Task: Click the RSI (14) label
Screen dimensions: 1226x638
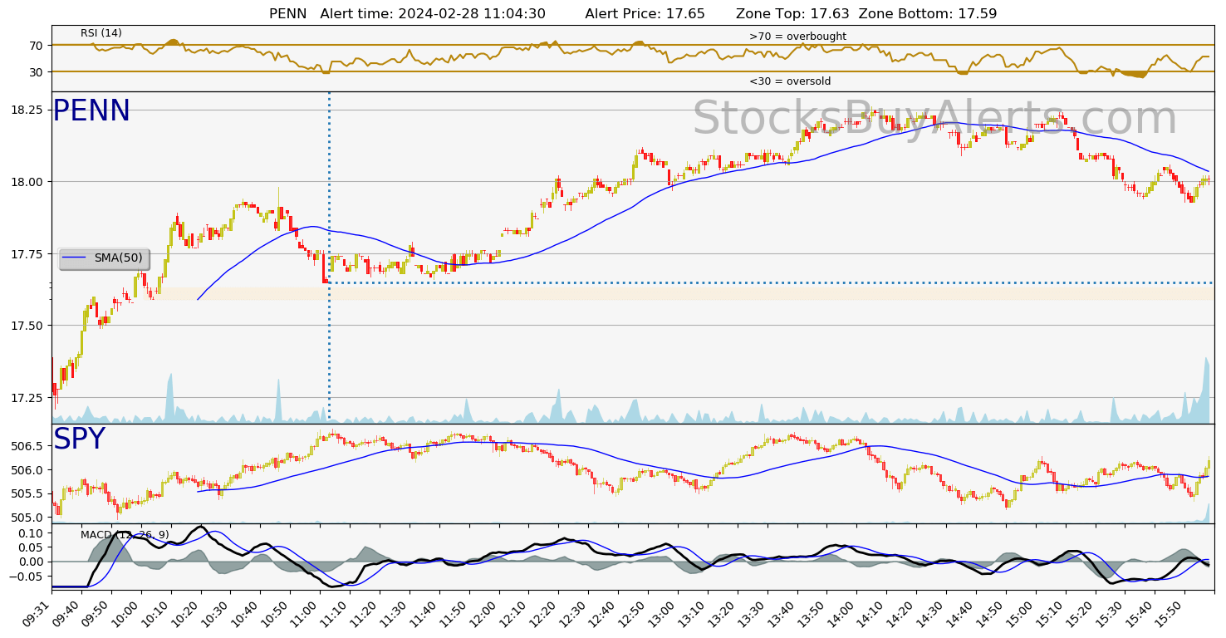Action: (101, 33)
